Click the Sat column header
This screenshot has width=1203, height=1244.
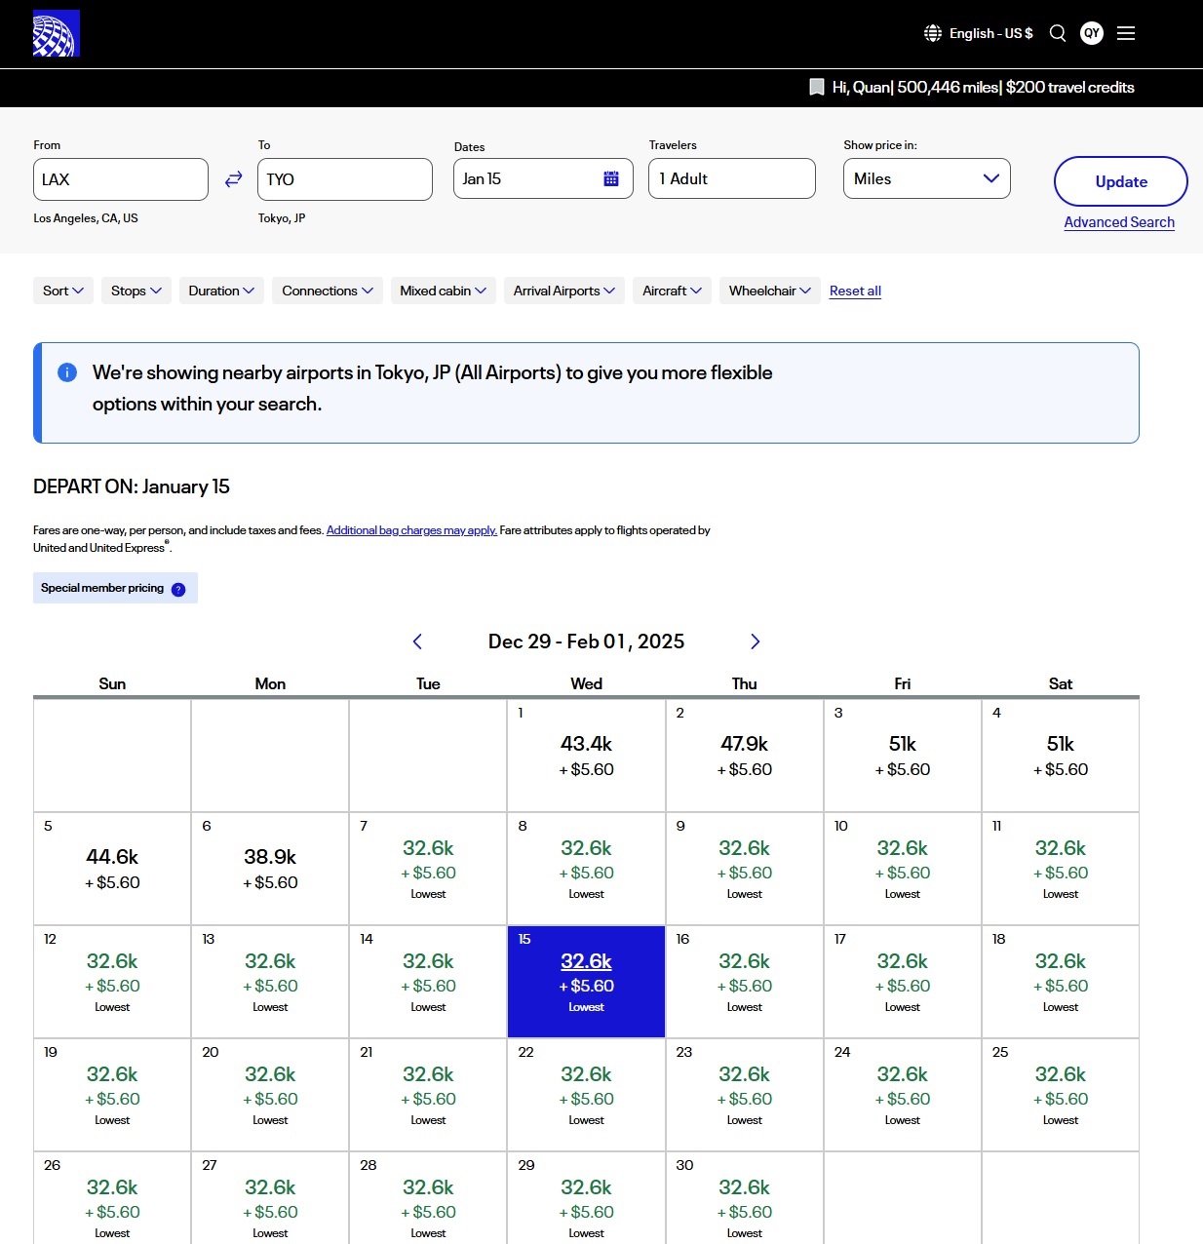tap(1061, 683)
